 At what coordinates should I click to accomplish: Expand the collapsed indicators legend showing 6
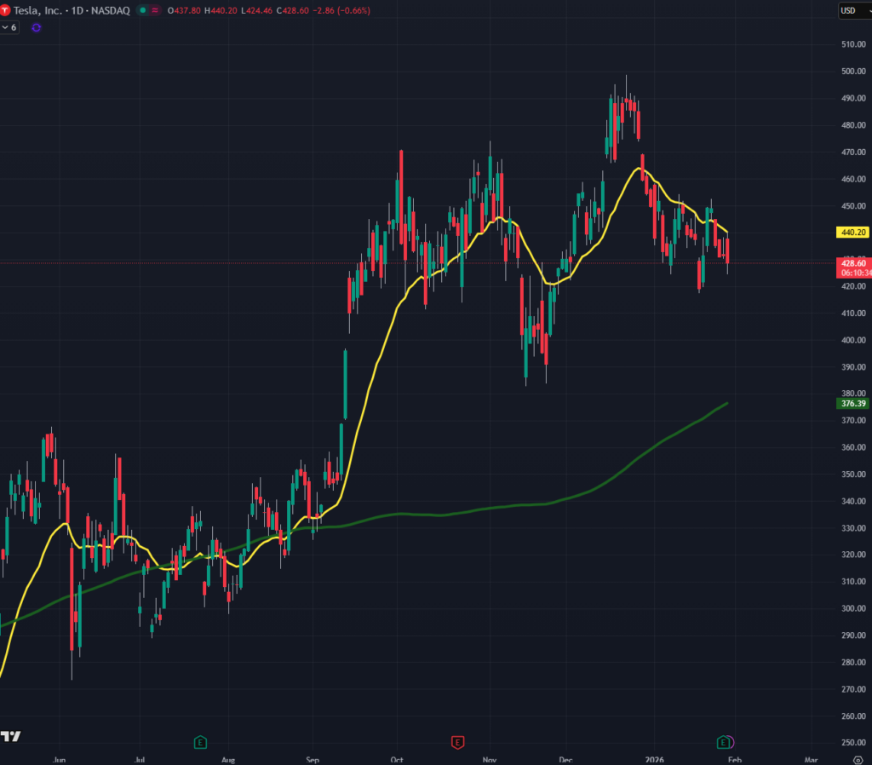[x=10, y=27]
